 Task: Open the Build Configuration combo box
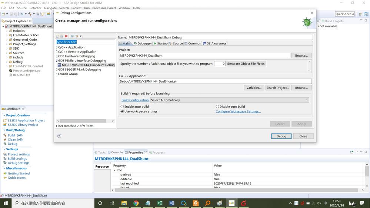click(x=229, y=100)
